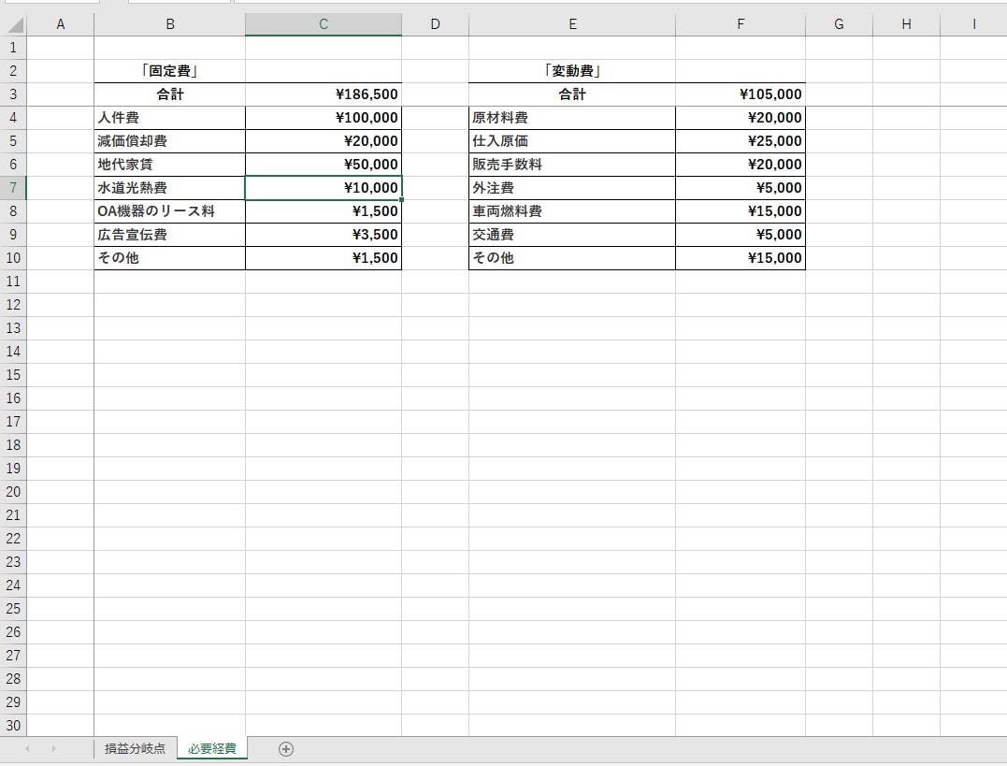
Task: Select row 10 header
Action: 13,258
